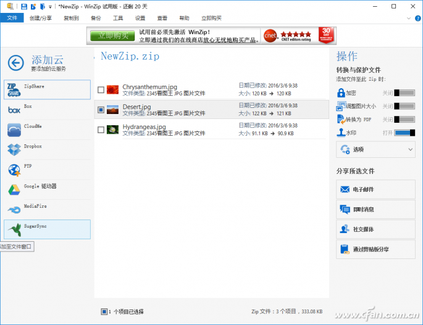Image resolution: width=423 pixels, height=325 pixels.
Task: Switch to the 复制到 ribbon tab
Action: [71, 18]
